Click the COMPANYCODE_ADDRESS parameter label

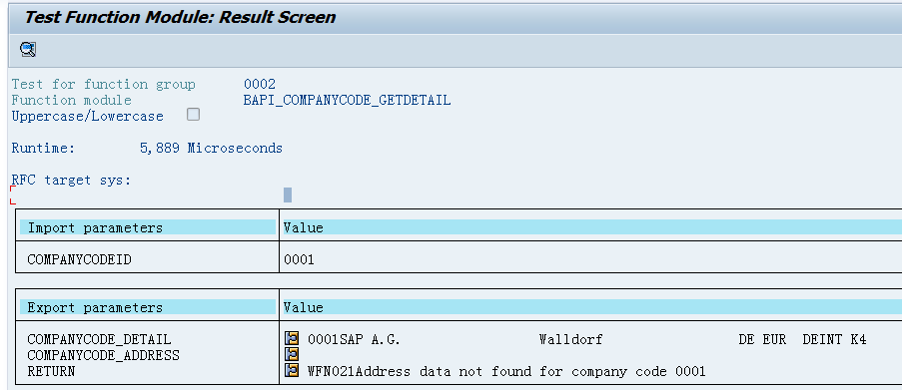[x=103, y=355]
